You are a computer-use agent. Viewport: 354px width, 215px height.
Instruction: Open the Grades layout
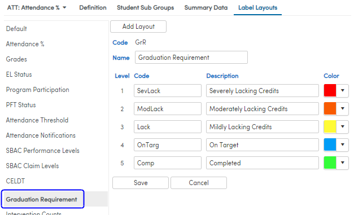coord(16,59)
